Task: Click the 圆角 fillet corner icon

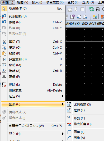Action: coord(69,132)
